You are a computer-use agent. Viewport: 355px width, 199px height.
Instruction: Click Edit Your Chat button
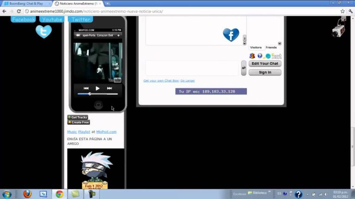click(x=265, y=64)
